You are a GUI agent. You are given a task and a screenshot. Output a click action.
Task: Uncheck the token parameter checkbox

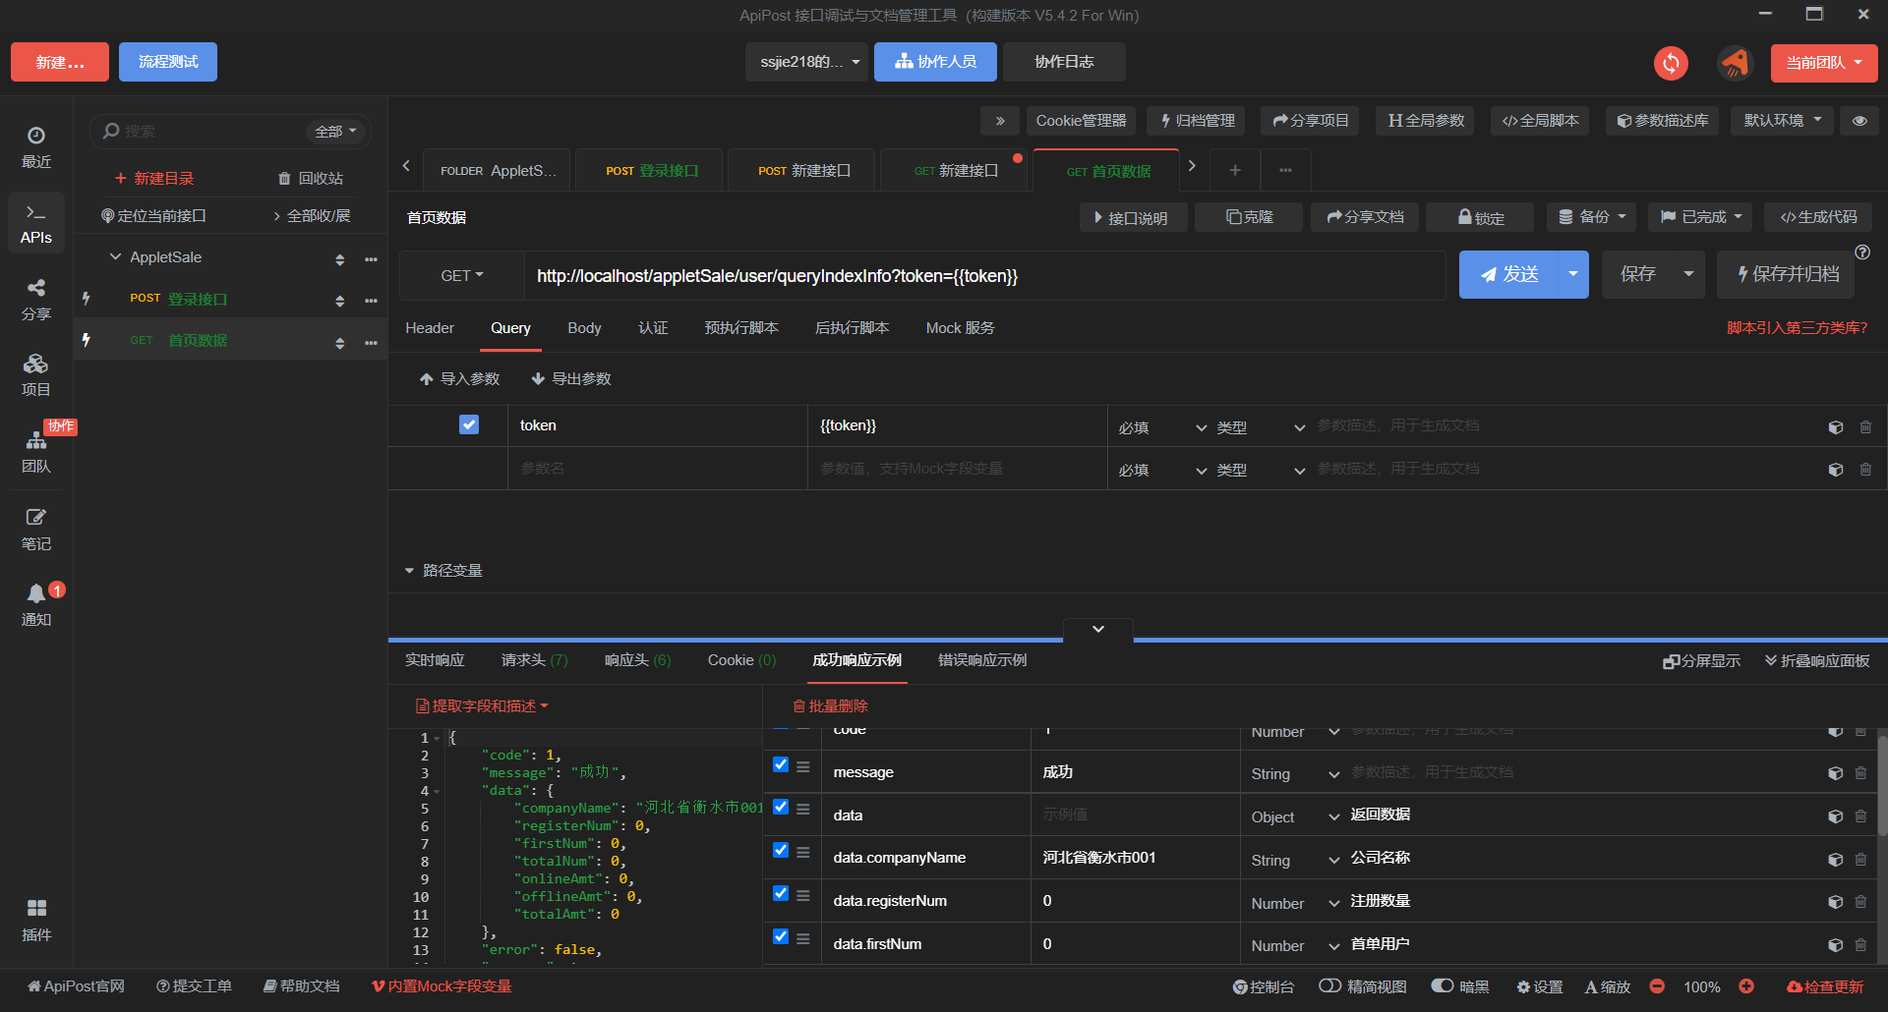(469, 424)
